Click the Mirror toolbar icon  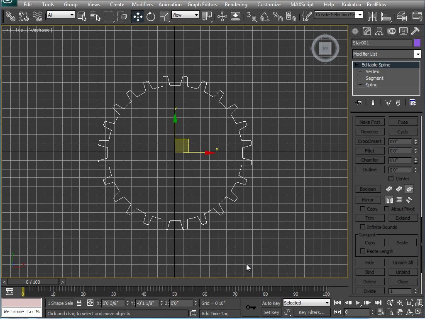372,16
